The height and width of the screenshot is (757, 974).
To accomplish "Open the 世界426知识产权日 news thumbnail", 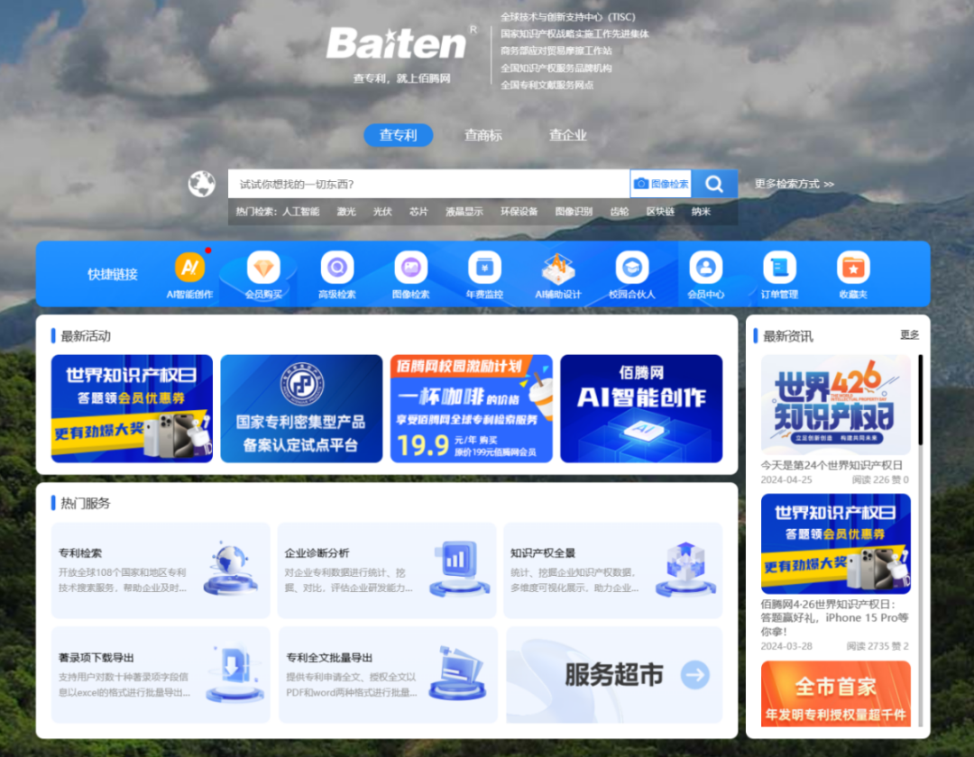I will 835,406.
